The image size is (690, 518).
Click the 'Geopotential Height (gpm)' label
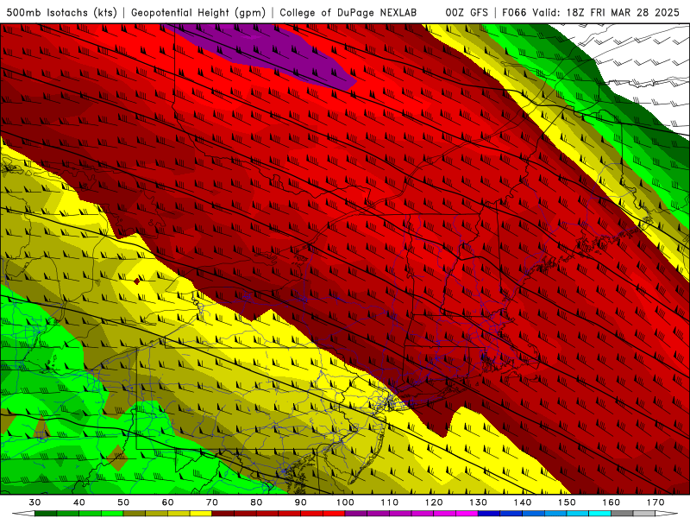point(198,12)
